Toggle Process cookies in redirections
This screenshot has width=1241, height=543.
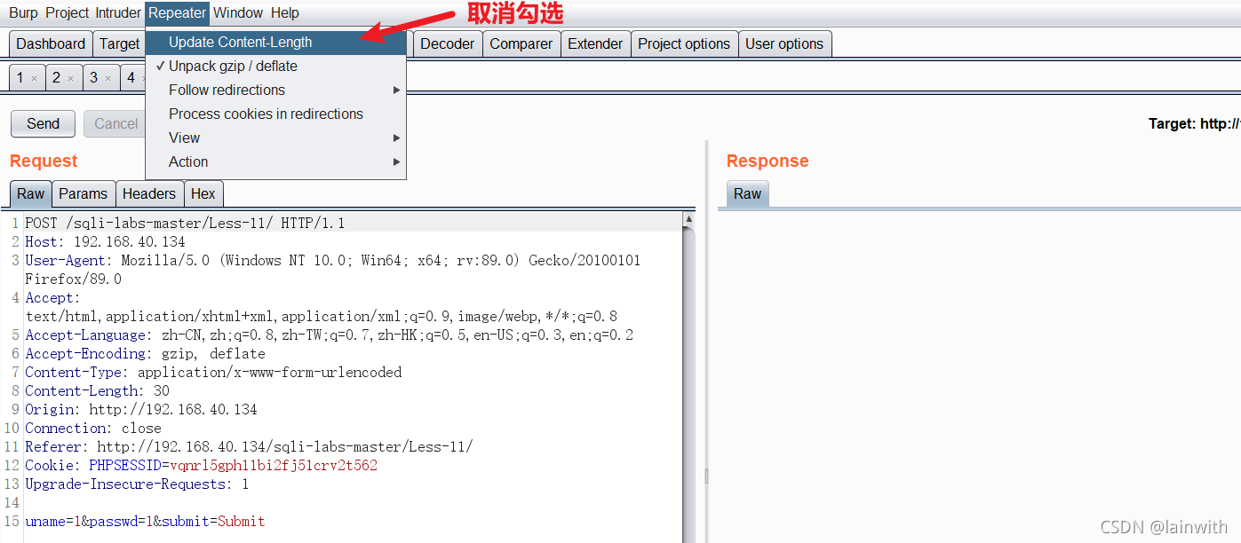coord(275,114)
